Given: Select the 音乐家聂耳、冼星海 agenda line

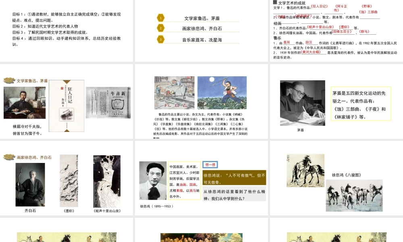Looking at the screenshot, I should click(x=202, y=40).
